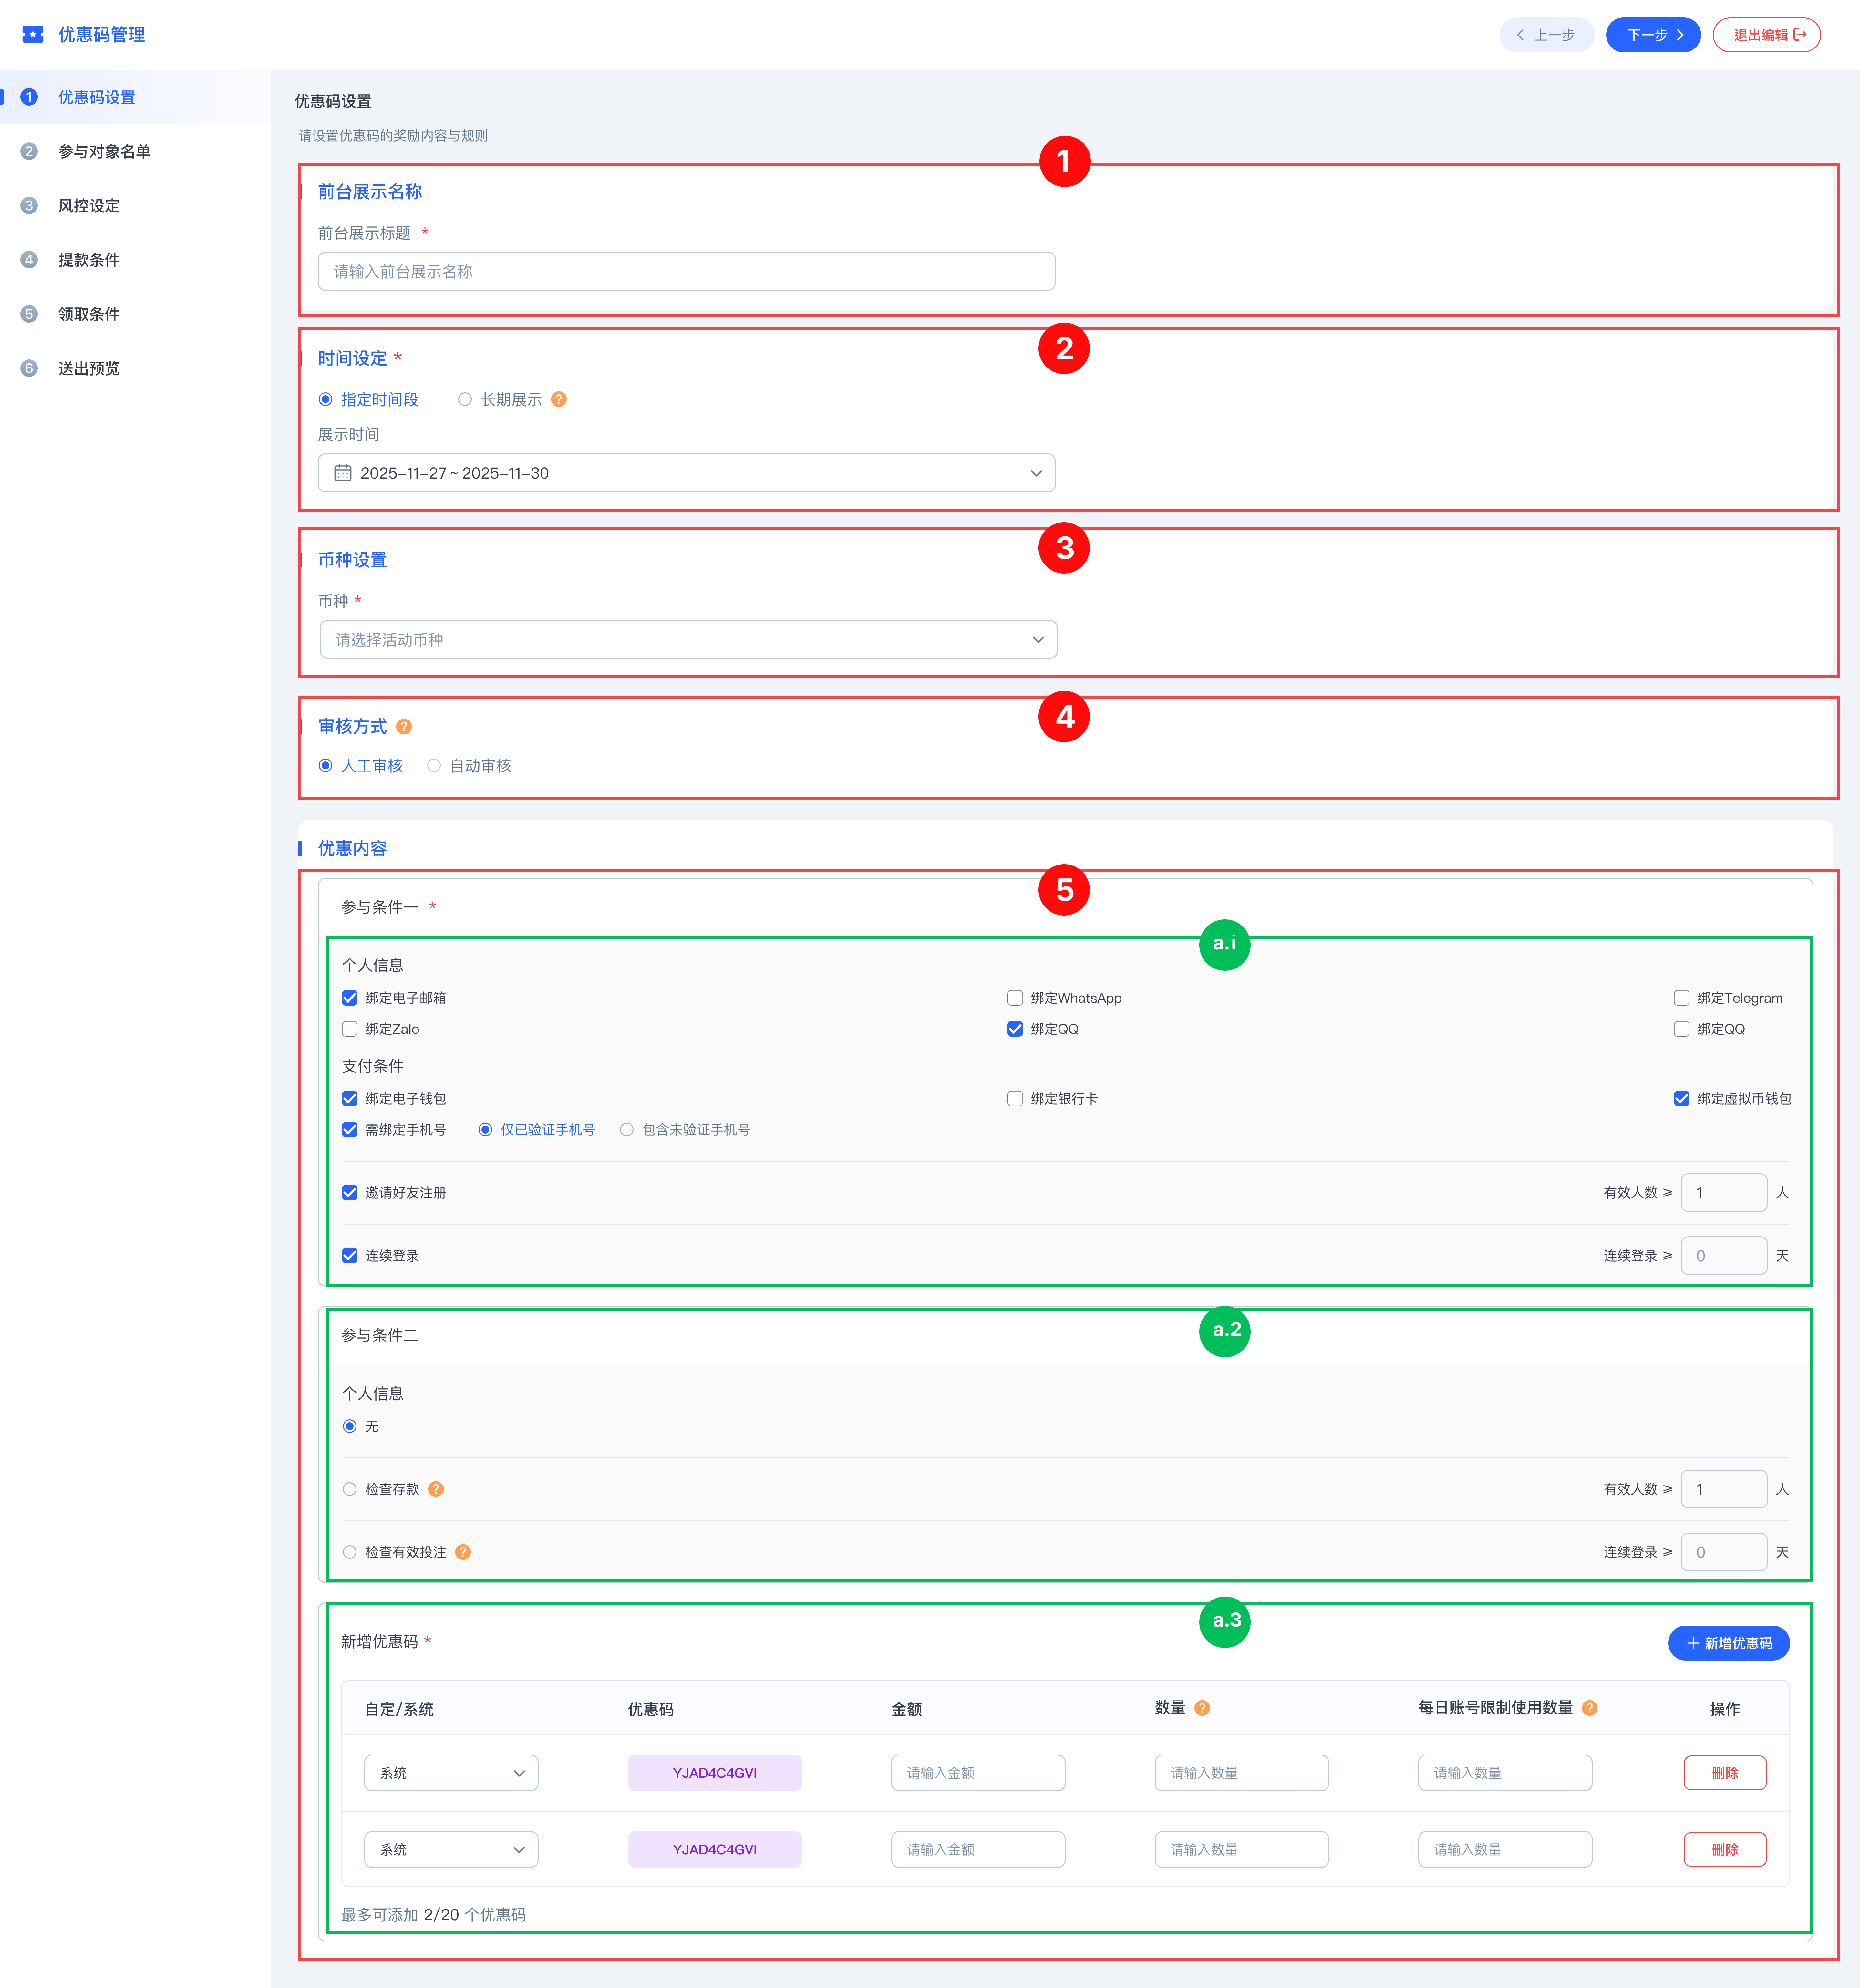The height and width of the screenshot is (1988, 1860).
Task: Tick the 绑定WhatsApp checkbox
Action: pyautogui.click(x=1015, y=998)
